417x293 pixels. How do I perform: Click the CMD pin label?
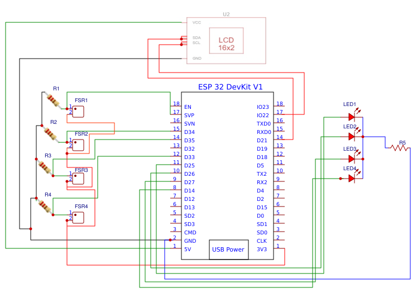point(190,233)
